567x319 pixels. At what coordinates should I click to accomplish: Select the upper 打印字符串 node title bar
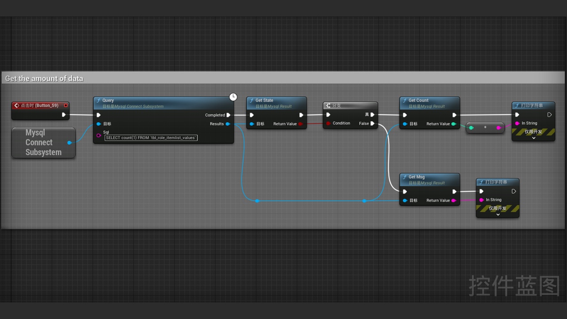coord(533,105)
